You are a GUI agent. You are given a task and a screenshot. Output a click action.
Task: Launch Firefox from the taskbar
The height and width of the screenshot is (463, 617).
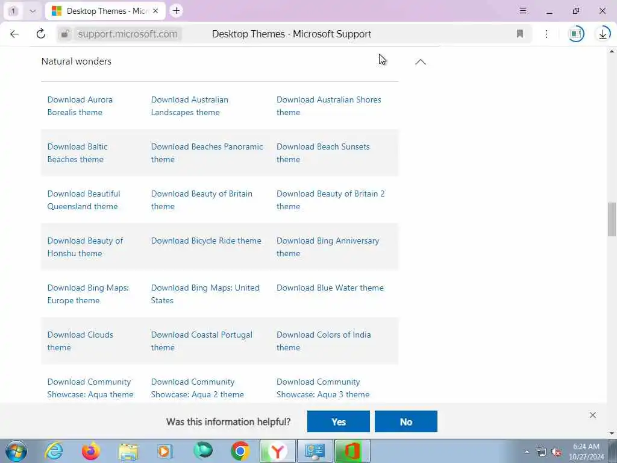pyautogui.click(x=91, y=451)
